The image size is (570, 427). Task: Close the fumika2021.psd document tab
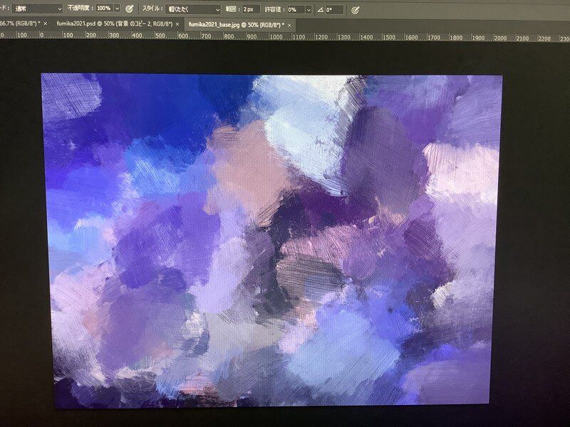click(x=177, y=23)
